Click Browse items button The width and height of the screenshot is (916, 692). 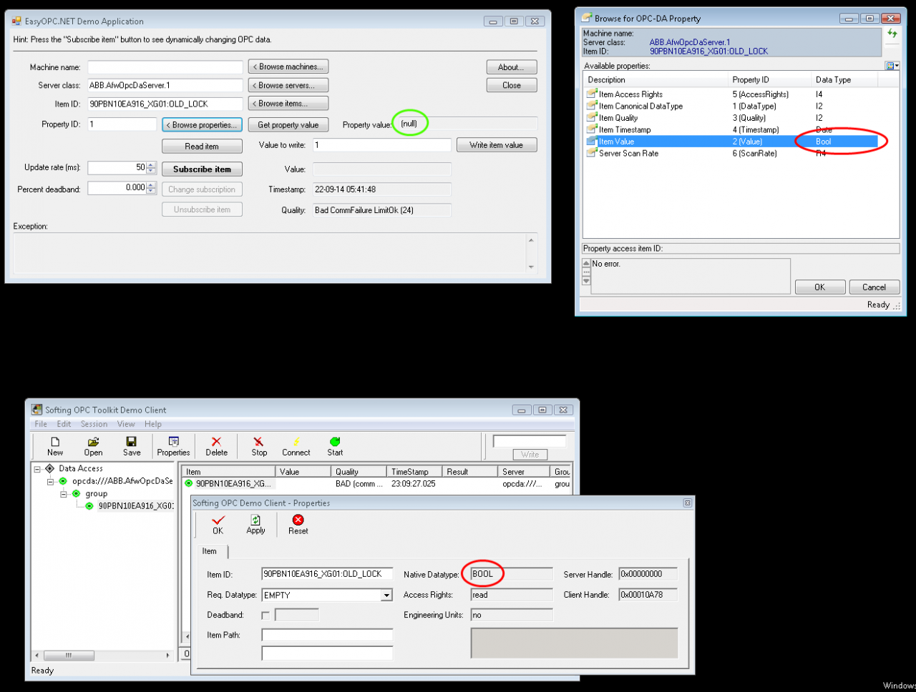point(288,104)
